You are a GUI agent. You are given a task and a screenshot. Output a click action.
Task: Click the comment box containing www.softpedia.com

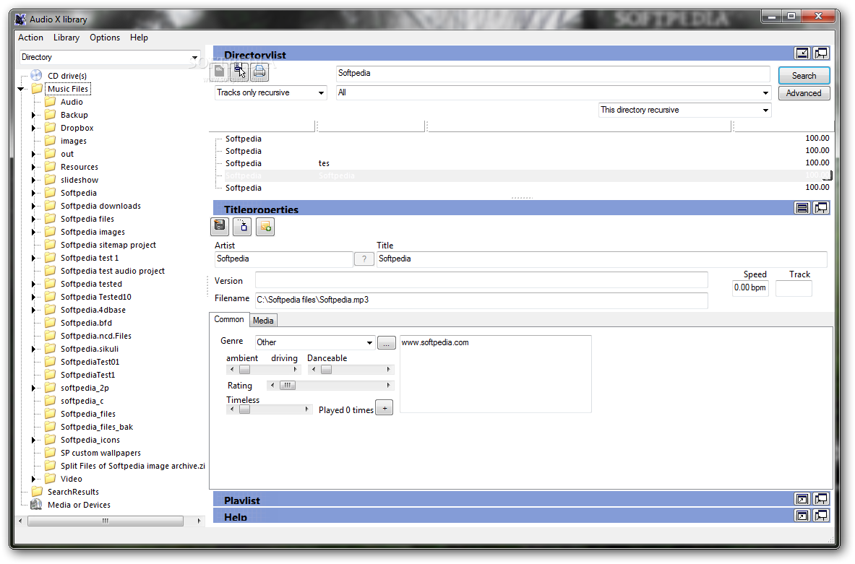coord(496,374)
